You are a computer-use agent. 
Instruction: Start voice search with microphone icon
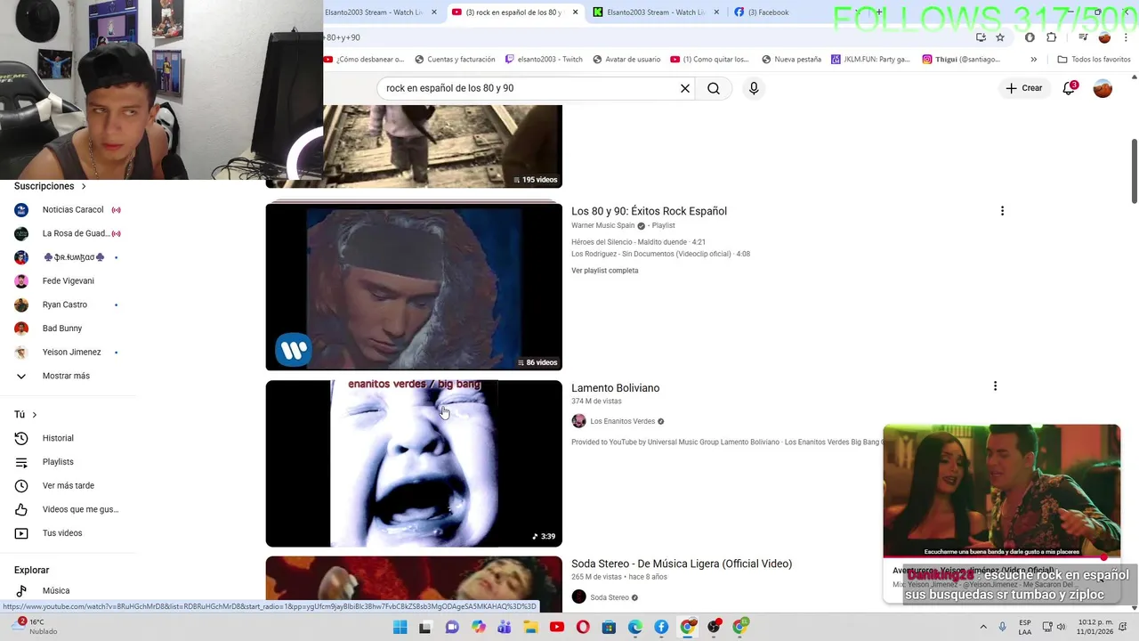coord(754,88)
